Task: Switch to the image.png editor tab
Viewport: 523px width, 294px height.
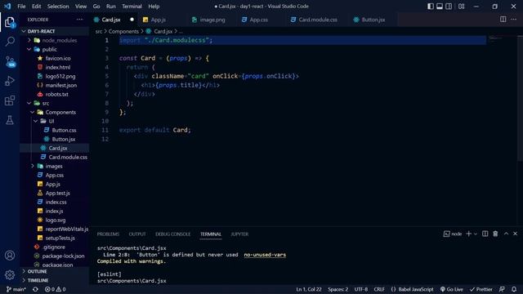Action: pyautogui.click(x=212, y=20)
